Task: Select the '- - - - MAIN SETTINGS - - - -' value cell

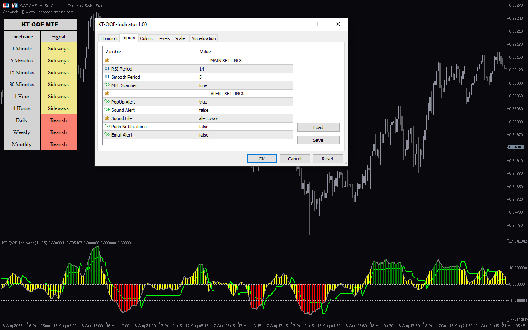Action: coord(246,61)
